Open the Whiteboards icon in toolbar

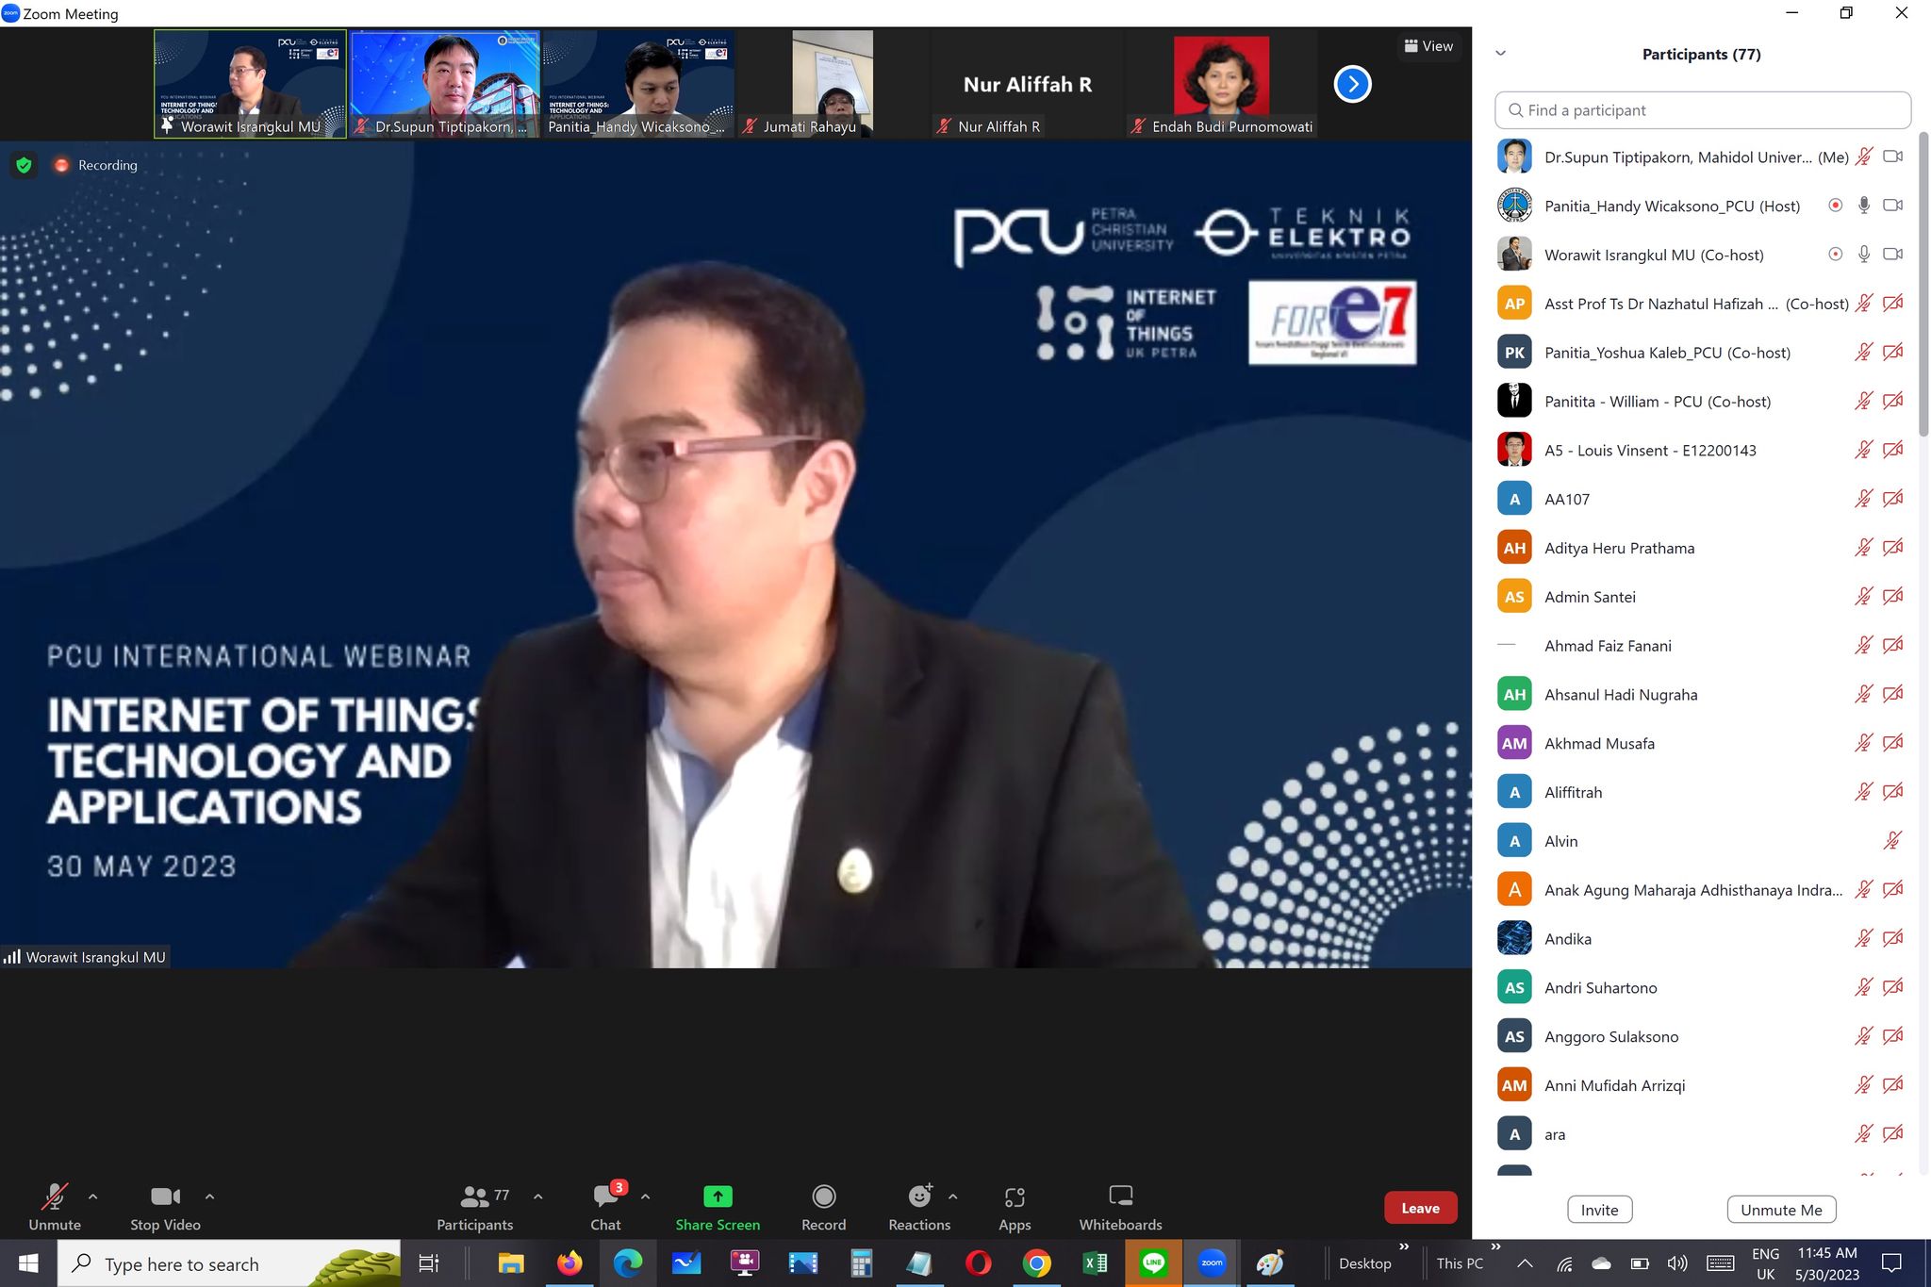point(1120,1196)
